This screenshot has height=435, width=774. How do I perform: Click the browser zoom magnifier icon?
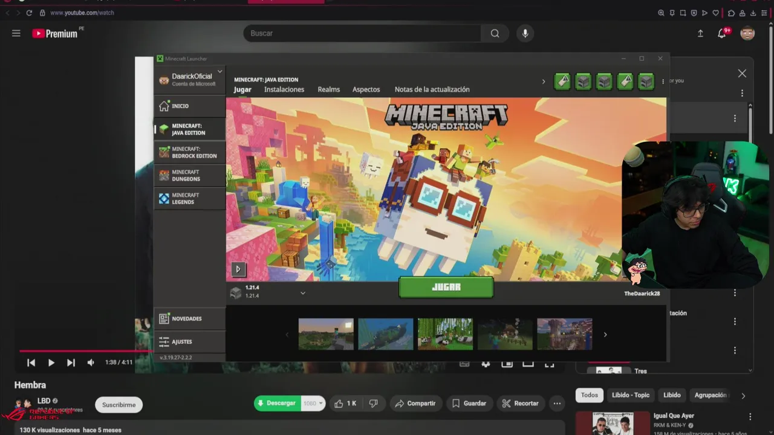(x=661, y=13)
